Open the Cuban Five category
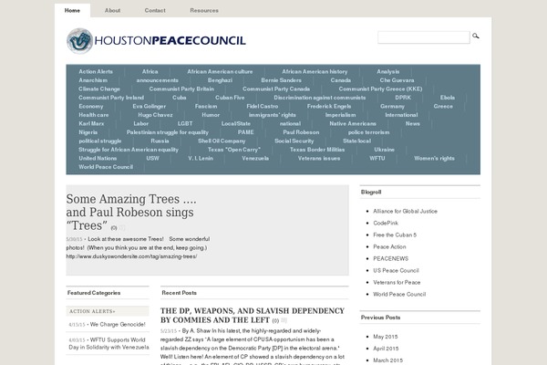547x365 pixels. pos(230,98)
